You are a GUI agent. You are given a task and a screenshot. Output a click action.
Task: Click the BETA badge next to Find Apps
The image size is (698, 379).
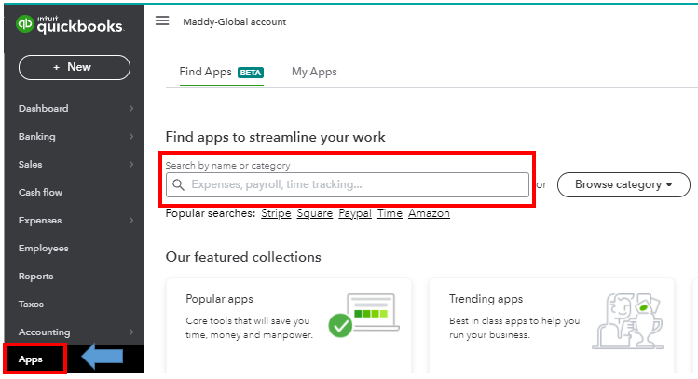tap(251, 73)
